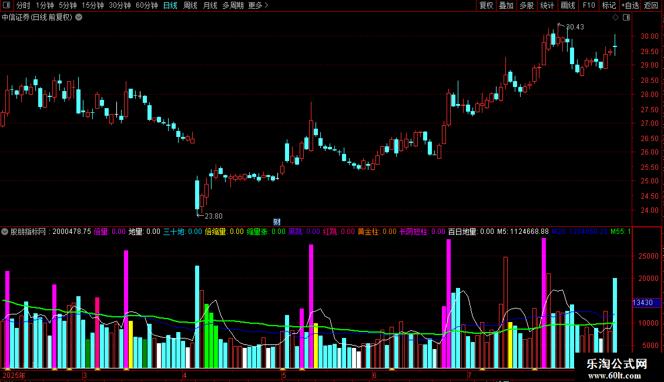Click the 黑跳 indicator value label
The height and width of the screenshot is (382, 664).
pyautogui.click(x=304, y=232)
